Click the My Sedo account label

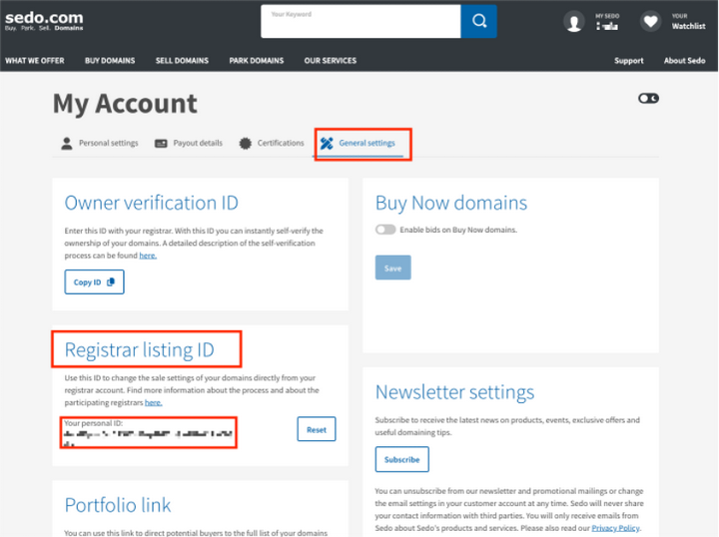coord(607,22)
